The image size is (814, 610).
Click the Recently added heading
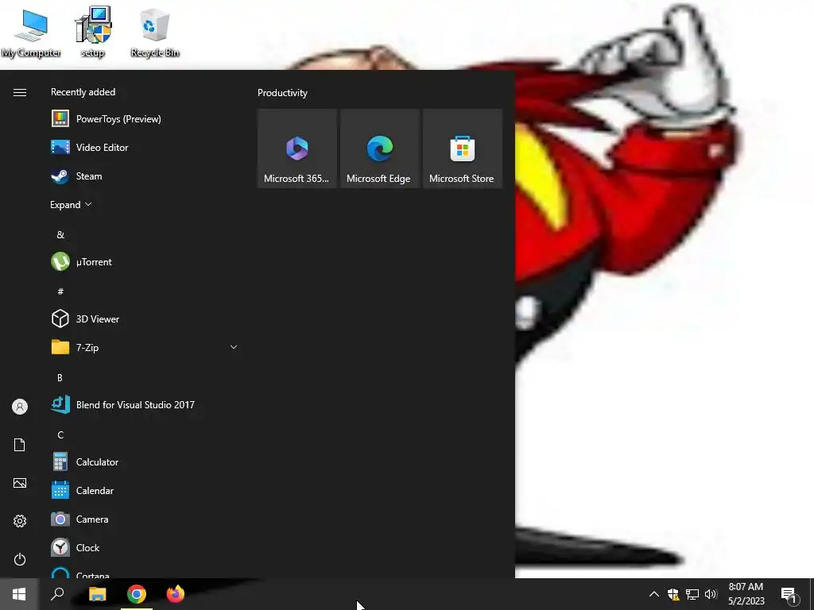tap(83, 92)
